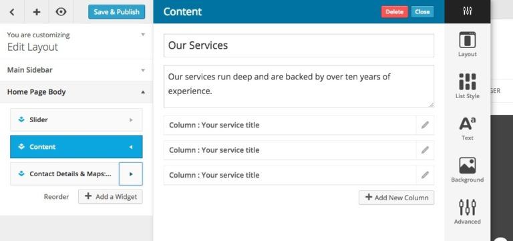513x241 pixels.
Task: Select the Slider widget item
Action: tap(76, 119)
